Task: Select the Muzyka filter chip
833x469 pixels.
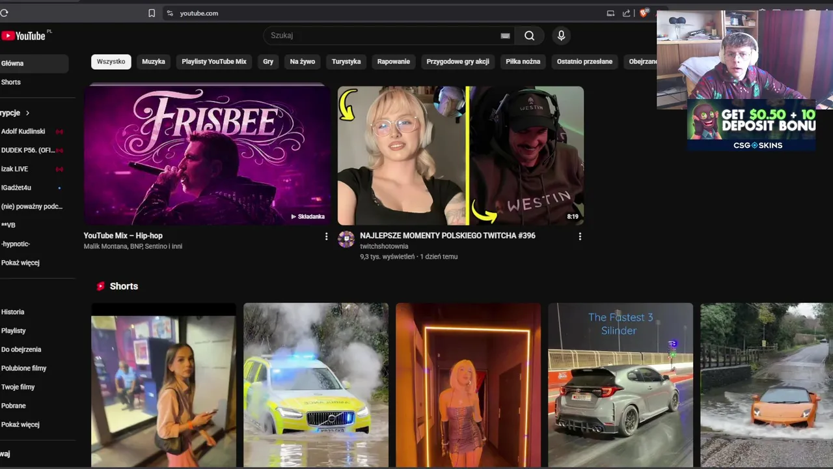Action: [x=154, y=62]
